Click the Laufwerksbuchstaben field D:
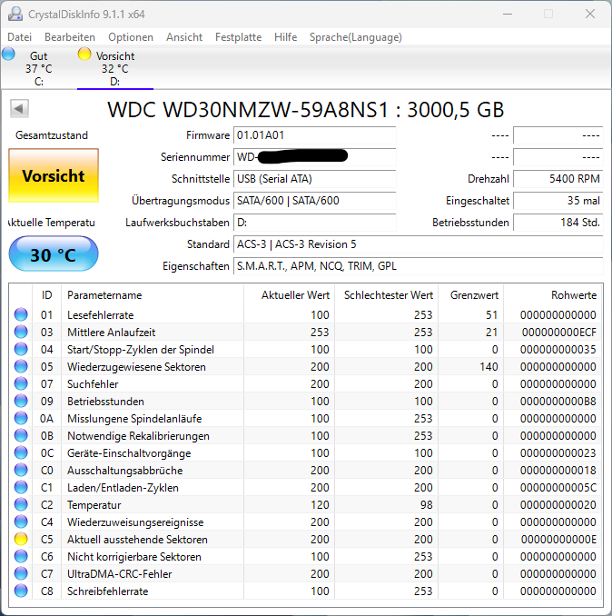Image resolution: width=612 pixels, height=616 pixels. (x=314, y=223)
